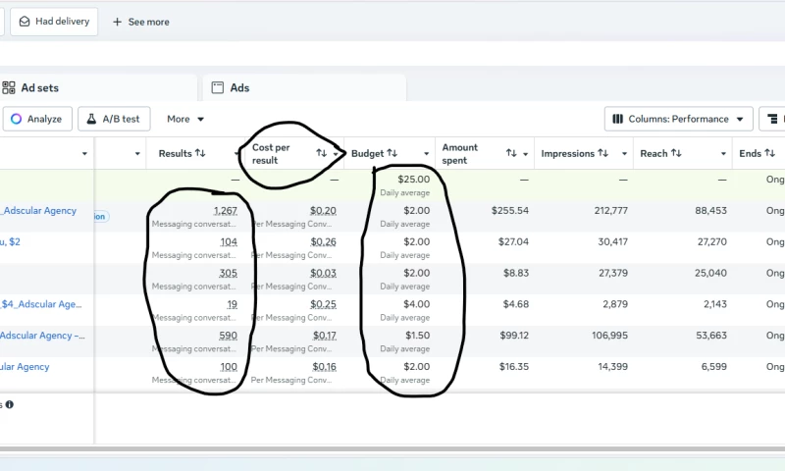
Task: Open the Columns: Performance dropdown
Action: 678,119
